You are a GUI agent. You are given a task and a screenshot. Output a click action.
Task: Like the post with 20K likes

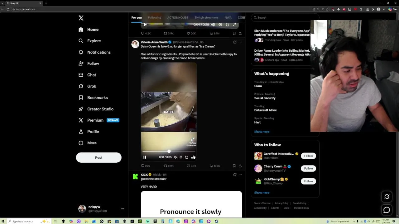tap(191, 33)
